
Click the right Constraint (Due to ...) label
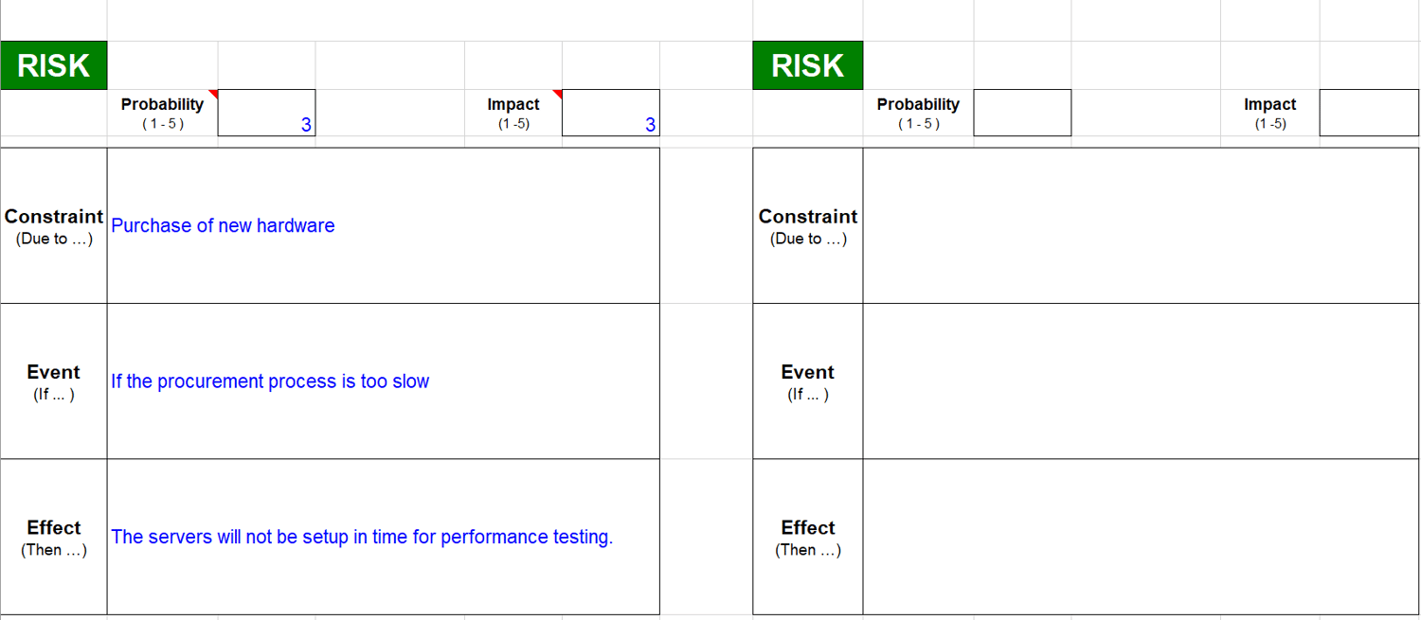(x=808, y=226)
